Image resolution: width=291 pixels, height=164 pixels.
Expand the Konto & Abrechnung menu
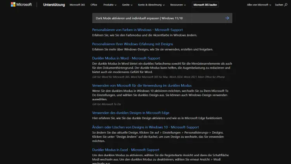[x=151, y=5]
